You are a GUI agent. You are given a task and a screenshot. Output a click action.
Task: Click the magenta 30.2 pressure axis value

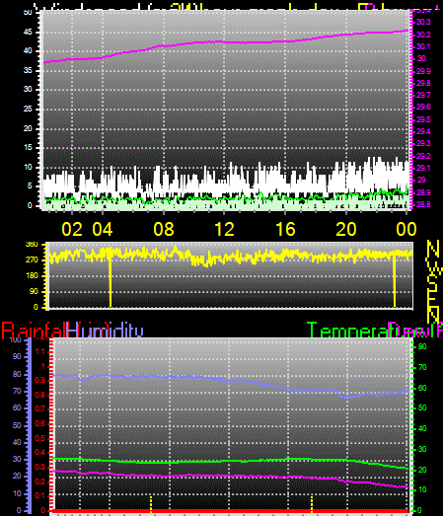click(x=423, y=35)
